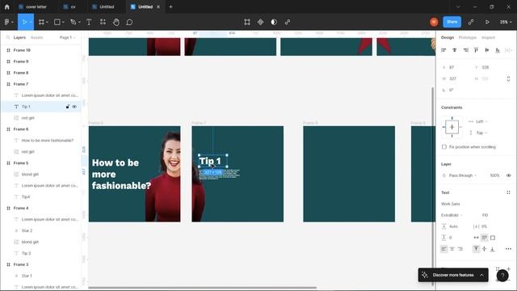This screenshot has height=291, width=517.
Task: Set text align right
Action: (460, 249)
